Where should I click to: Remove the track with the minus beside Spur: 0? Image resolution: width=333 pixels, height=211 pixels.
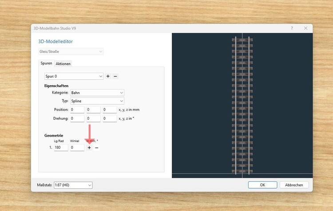pyautogui.click(x=115, y=76)
